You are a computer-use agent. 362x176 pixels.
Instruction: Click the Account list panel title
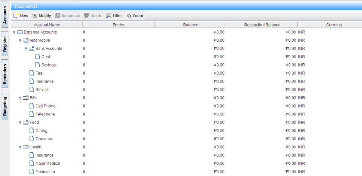click(26, 7)
